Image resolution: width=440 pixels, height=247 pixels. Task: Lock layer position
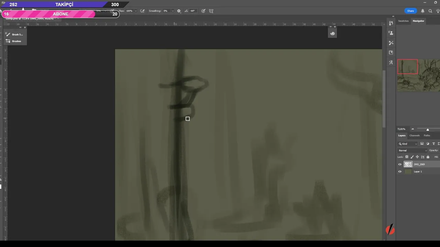(417, 157)
